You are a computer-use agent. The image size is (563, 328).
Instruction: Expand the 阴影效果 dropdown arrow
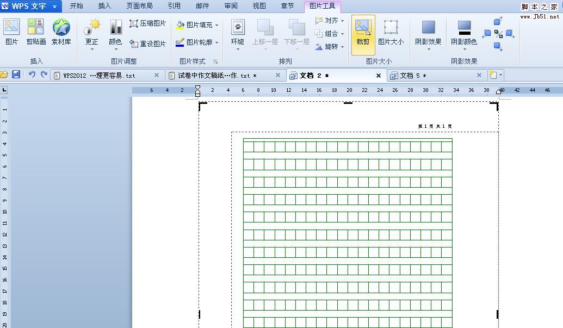(x=428, y=49)
